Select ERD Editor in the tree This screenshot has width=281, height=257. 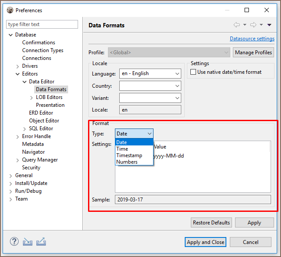41,113
